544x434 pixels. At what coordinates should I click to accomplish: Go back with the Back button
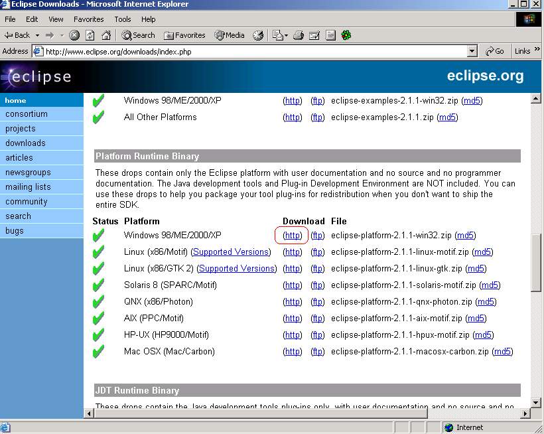17,35
